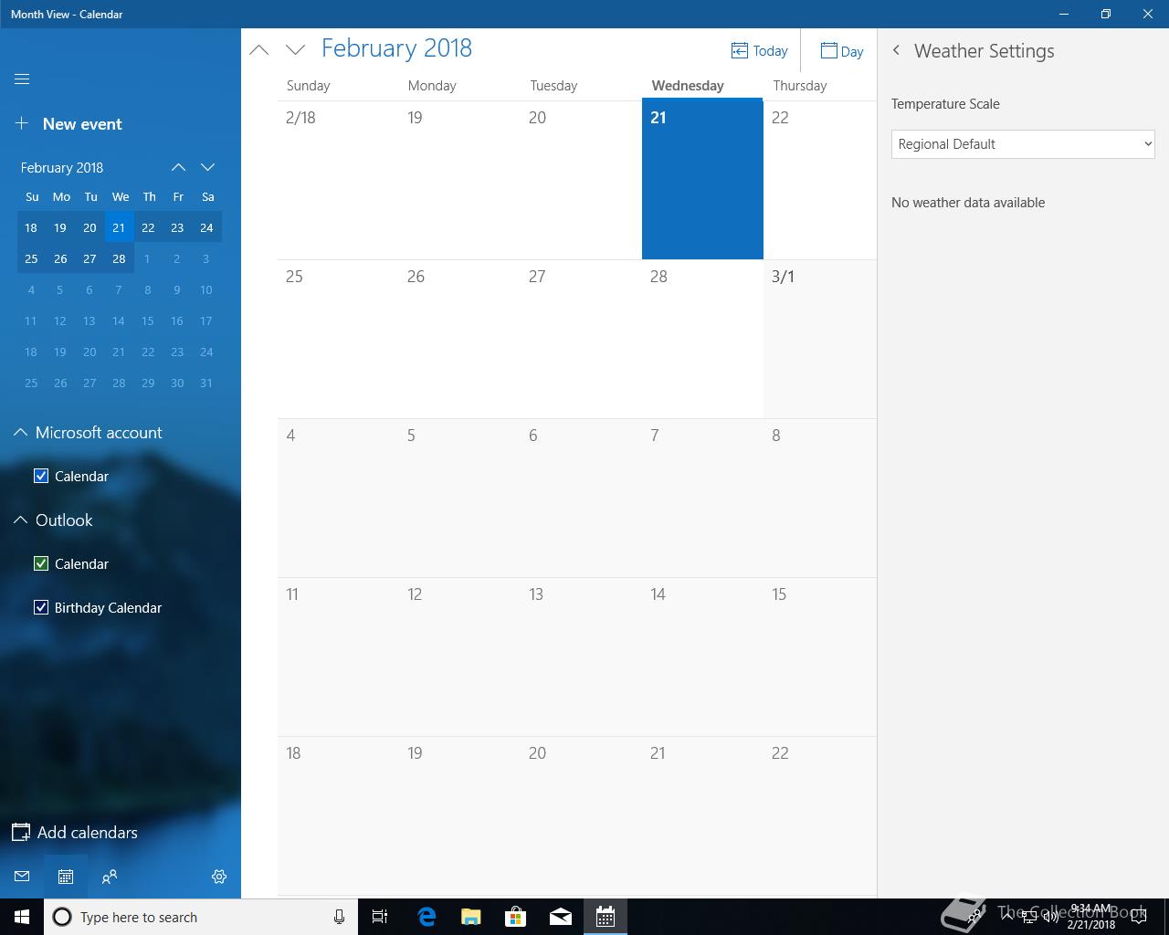This screenshot has height=935, width=1169.
Task: Click the Wednesday column header
Action: 688,85
